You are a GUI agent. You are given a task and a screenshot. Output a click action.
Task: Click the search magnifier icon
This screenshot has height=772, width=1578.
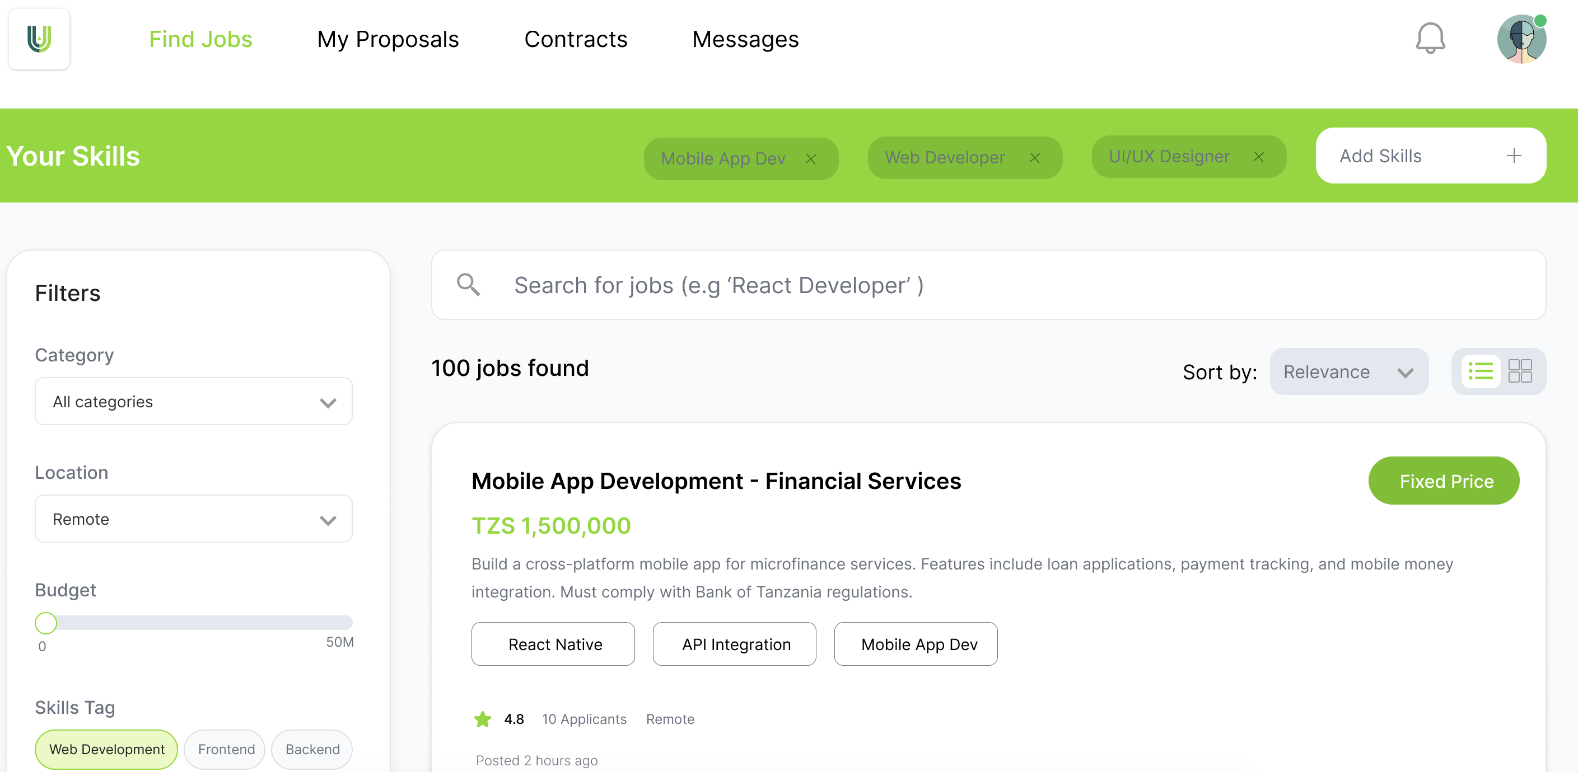(x=468, y=285)
